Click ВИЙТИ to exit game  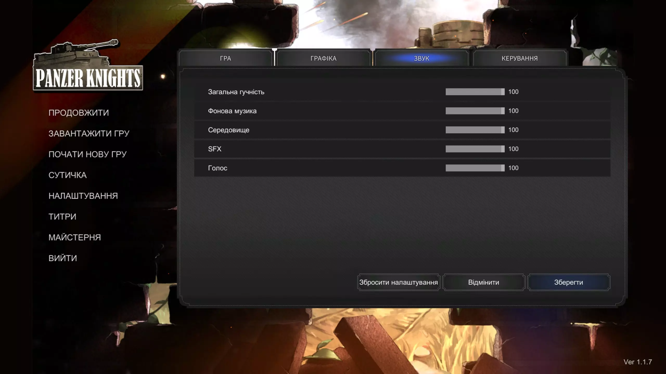tap(63, 258)
